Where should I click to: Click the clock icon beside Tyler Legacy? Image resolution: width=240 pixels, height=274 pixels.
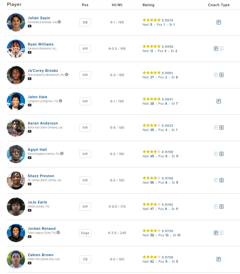click(58, 232)
